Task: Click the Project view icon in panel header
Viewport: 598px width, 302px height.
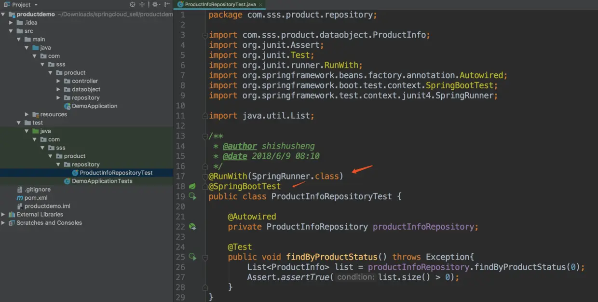Action: [7, 4]
